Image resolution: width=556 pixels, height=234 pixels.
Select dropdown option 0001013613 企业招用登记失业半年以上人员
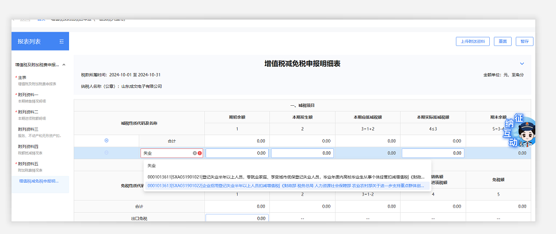[x=285, y=185]
